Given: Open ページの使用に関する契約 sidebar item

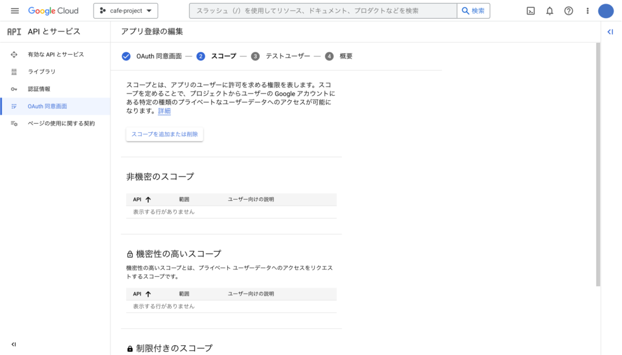Looking at the screenshot, I should [x=55, y=124].
